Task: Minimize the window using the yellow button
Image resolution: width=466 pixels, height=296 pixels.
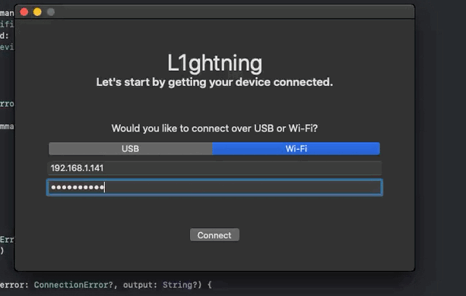Action: pyautogui.click(x=37, y=12)
